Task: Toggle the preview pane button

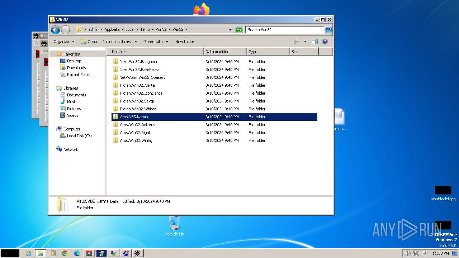Action: [x=315, y=42]
